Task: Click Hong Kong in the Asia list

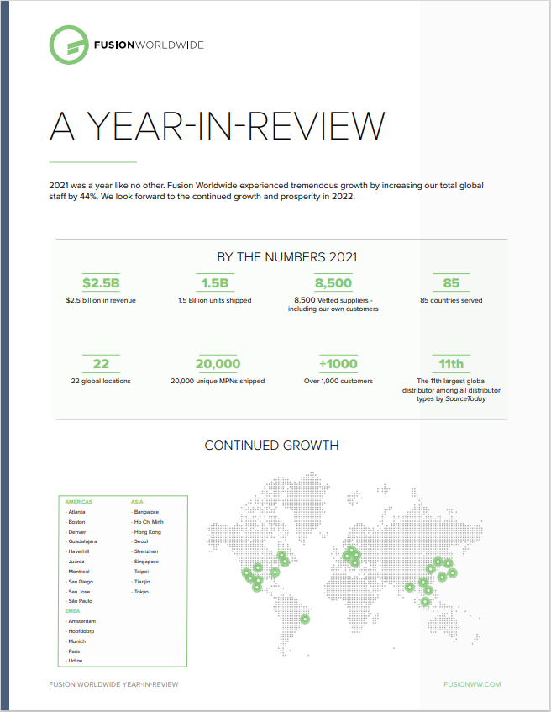Action: click(x=148, y=532)
